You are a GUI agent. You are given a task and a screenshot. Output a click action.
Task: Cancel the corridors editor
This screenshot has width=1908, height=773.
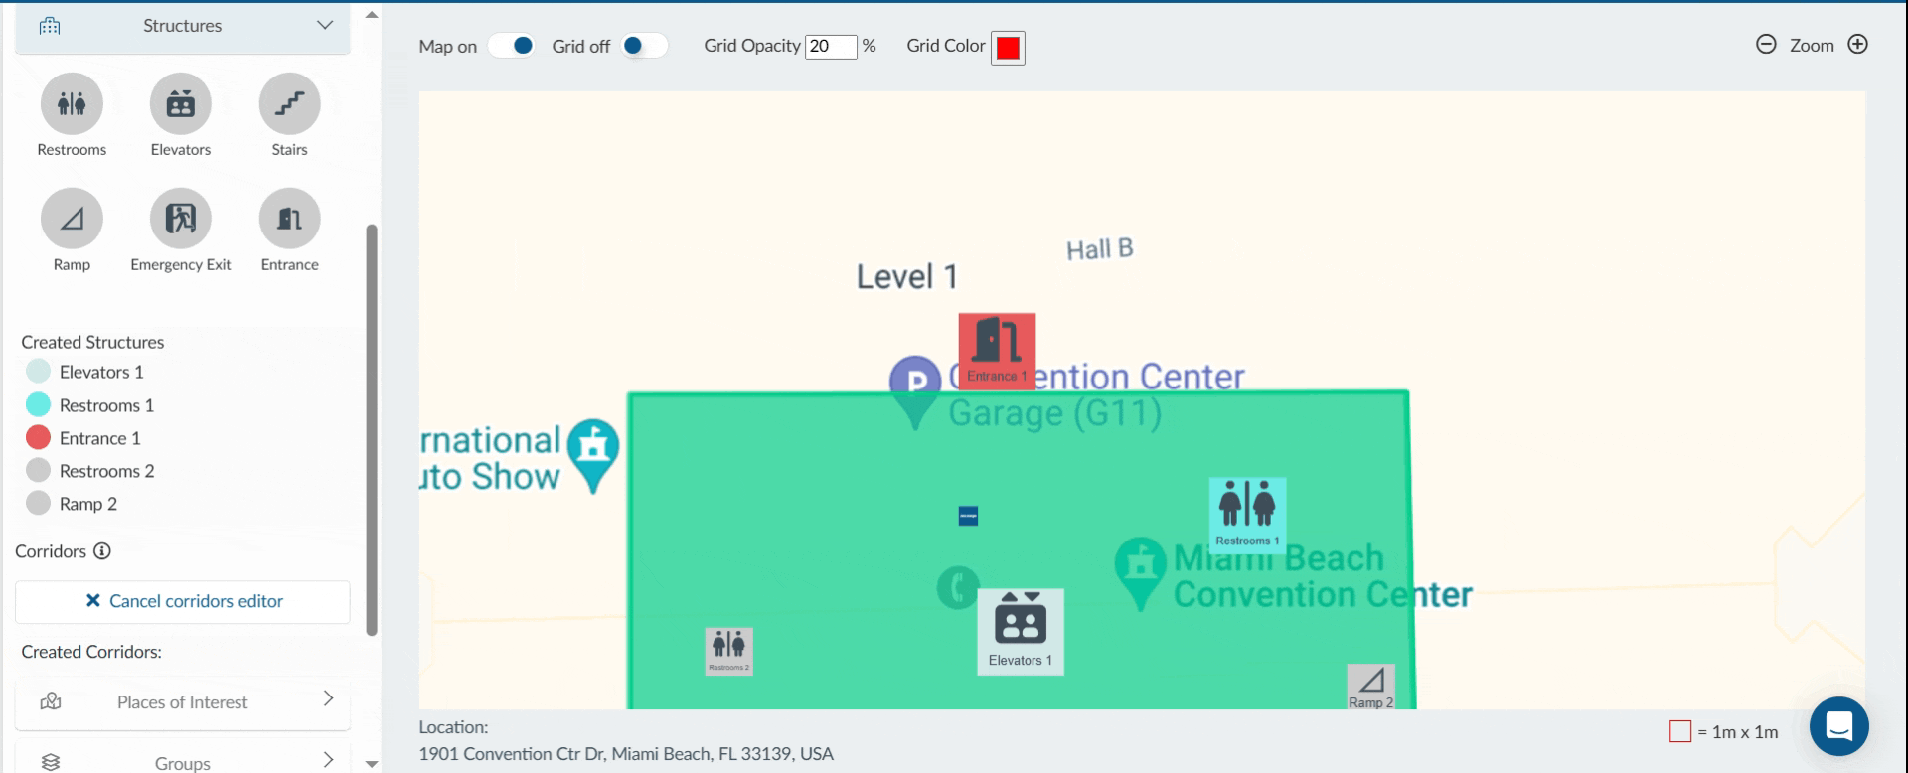tap(183, 602)
